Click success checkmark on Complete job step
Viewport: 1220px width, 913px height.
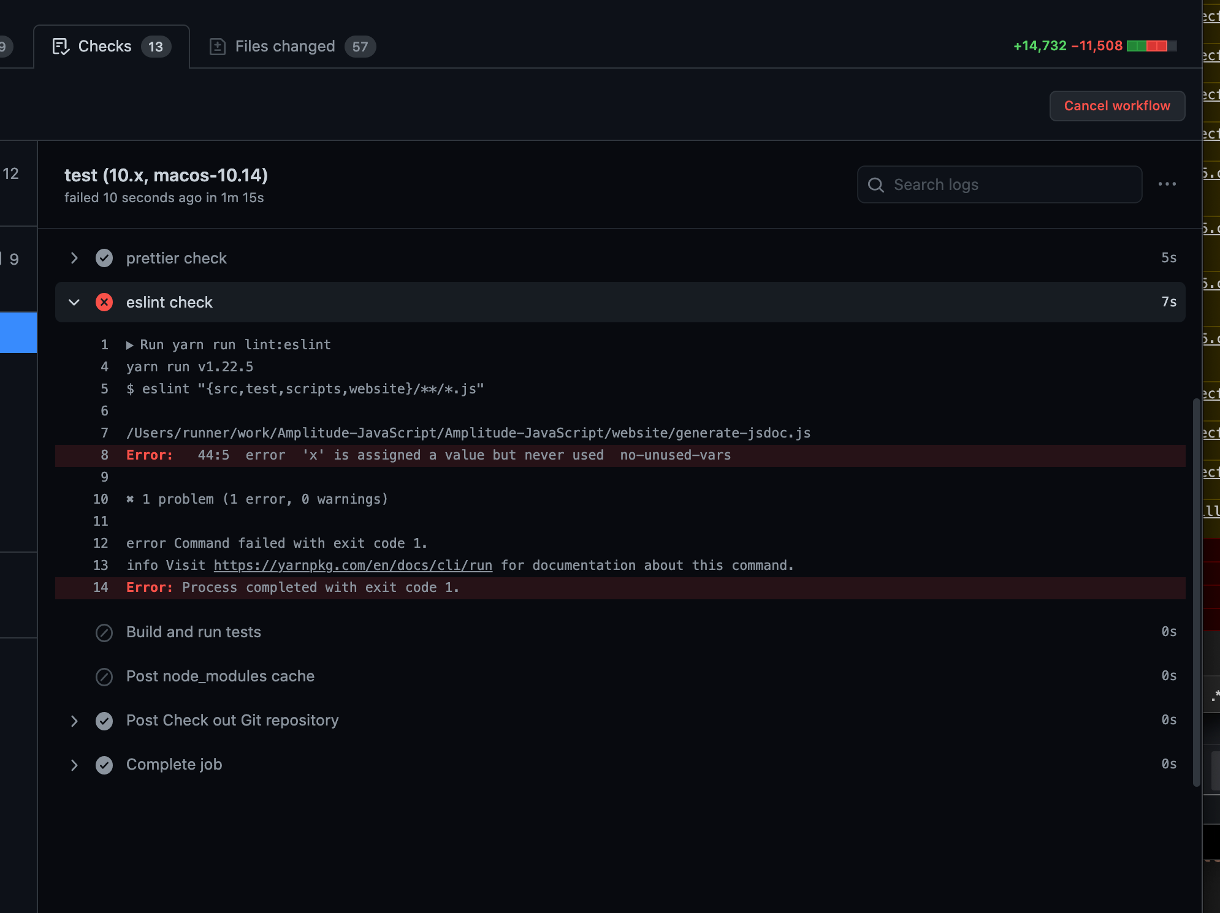coord(104,765)
